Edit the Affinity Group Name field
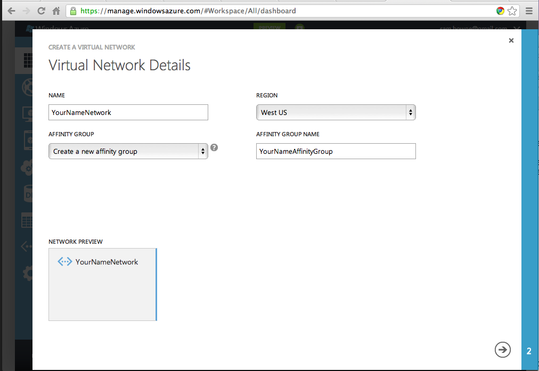This screenshot has height=371, width=539. pyautogui.click(x=336, y=151)
